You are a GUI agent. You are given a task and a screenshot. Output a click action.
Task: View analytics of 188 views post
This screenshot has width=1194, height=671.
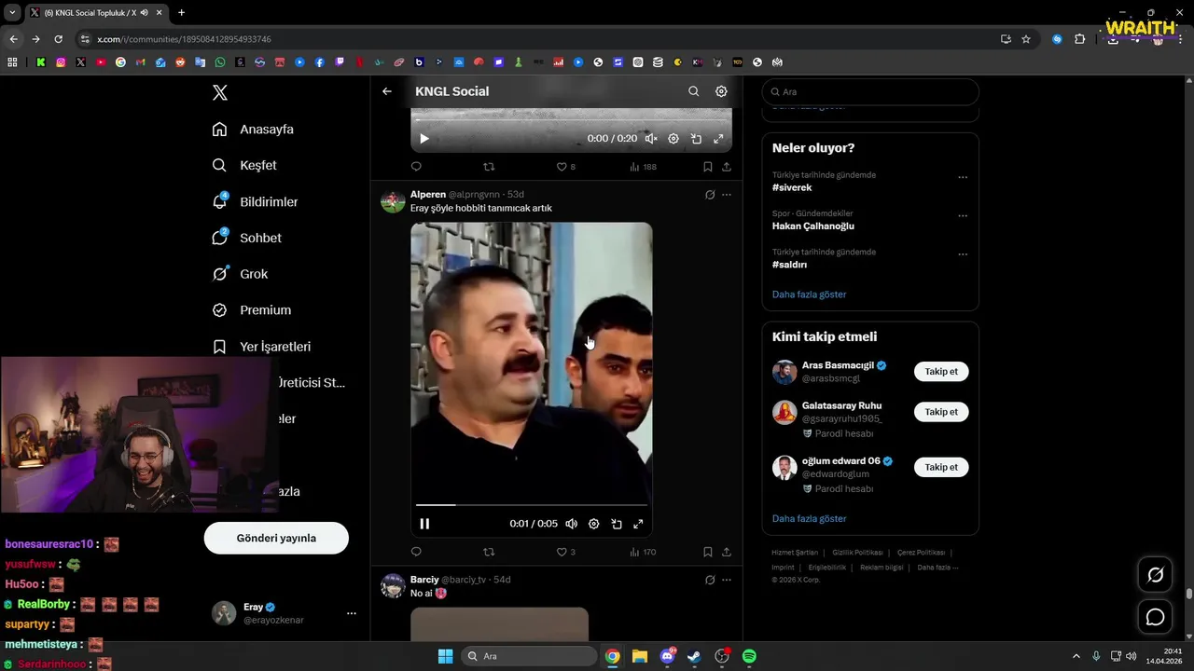click(x=643, y=167)
